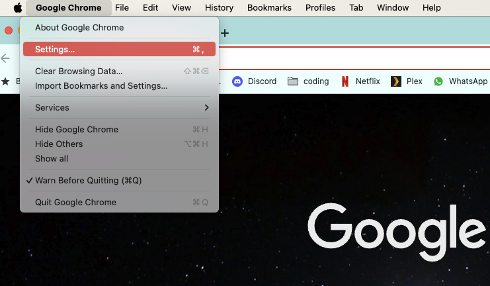This screenshot has width=490, height=286.
Task: Click the Netflix bookmark icon
Action: pos(345,81)
